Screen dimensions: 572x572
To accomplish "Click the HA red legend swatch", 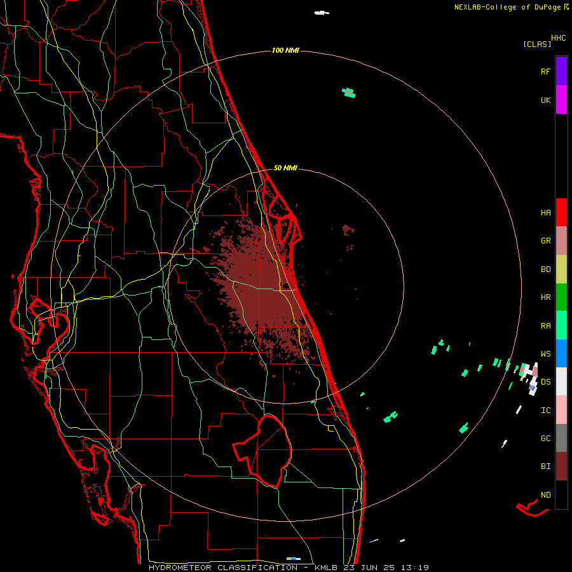I will (x=561, y=212).
